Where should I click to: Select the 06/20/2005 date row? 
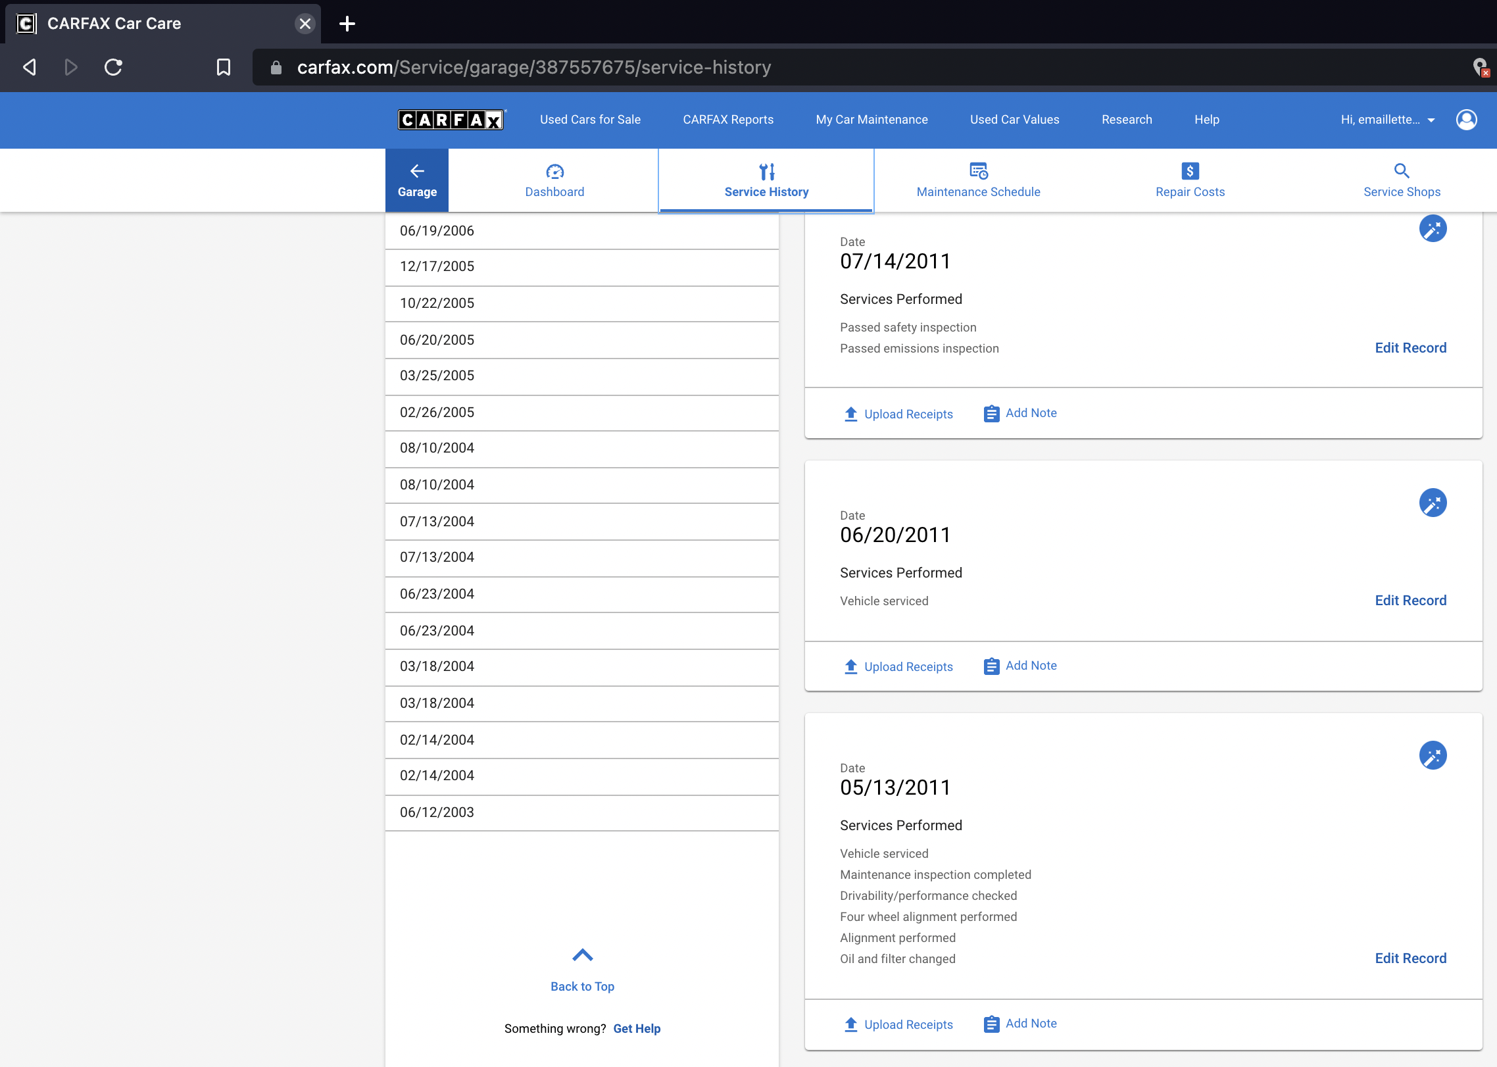point(581,340)
